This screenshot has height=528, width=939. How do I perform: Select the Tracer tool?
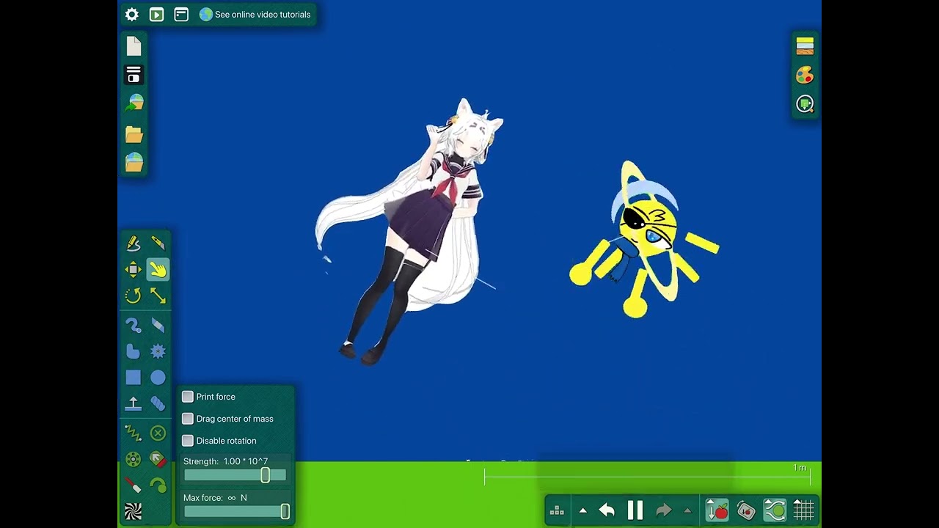[158, 485]
